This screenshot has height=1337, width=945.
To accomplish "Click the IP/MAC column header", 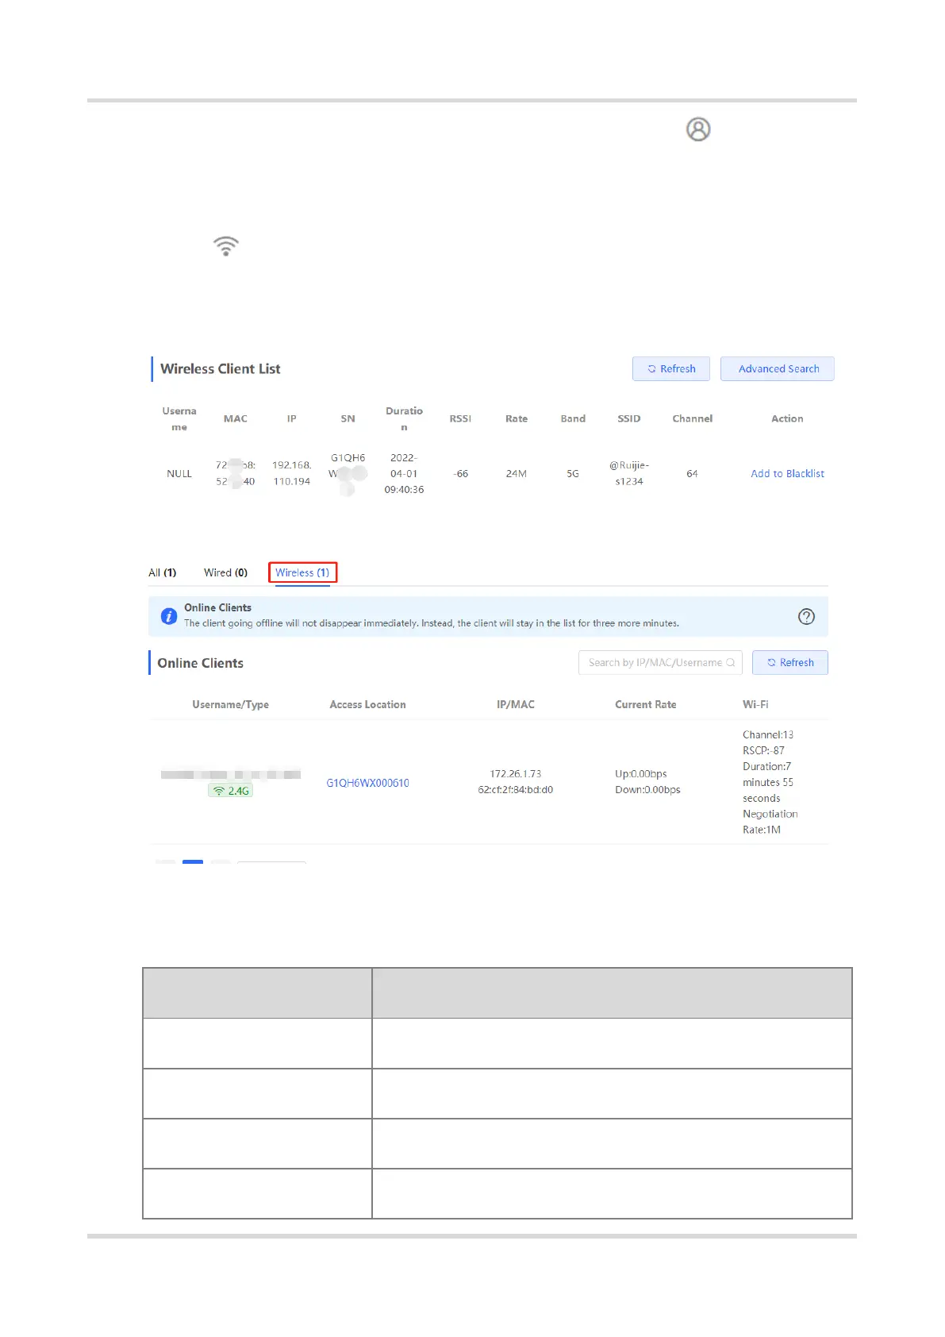I will click(516, 704).
